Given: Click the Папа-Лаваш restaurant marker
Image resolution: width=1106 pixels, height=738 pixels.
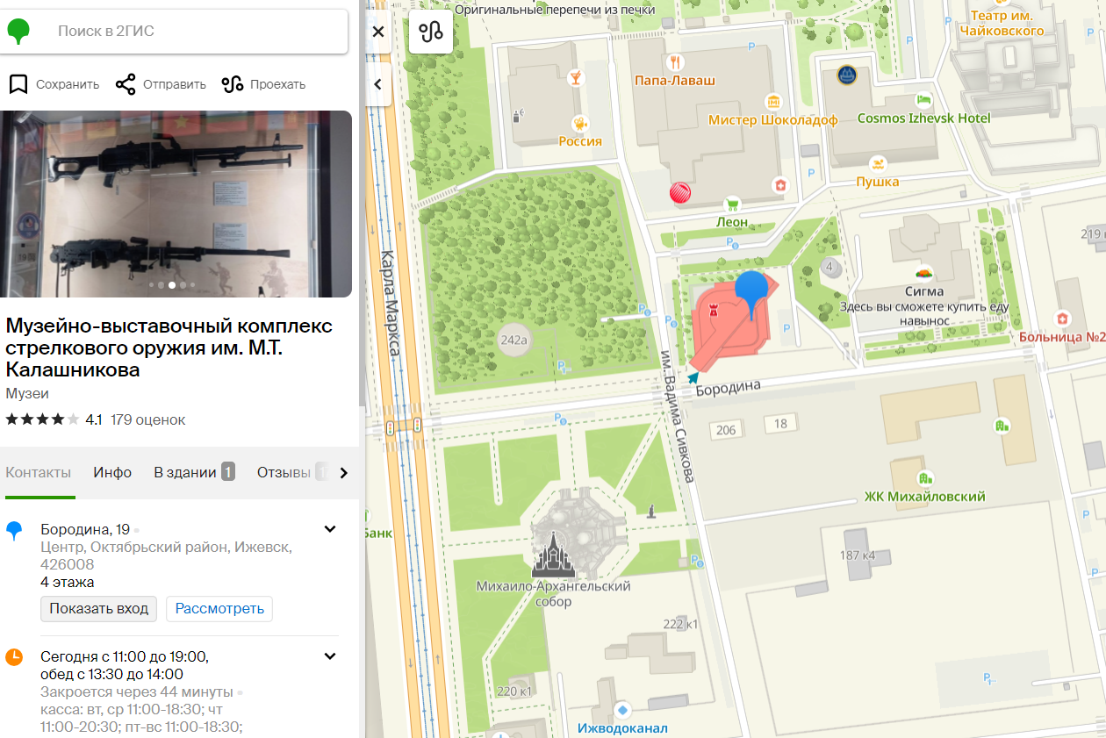Looking at the screenshot, I should click(x=675, y=62).
